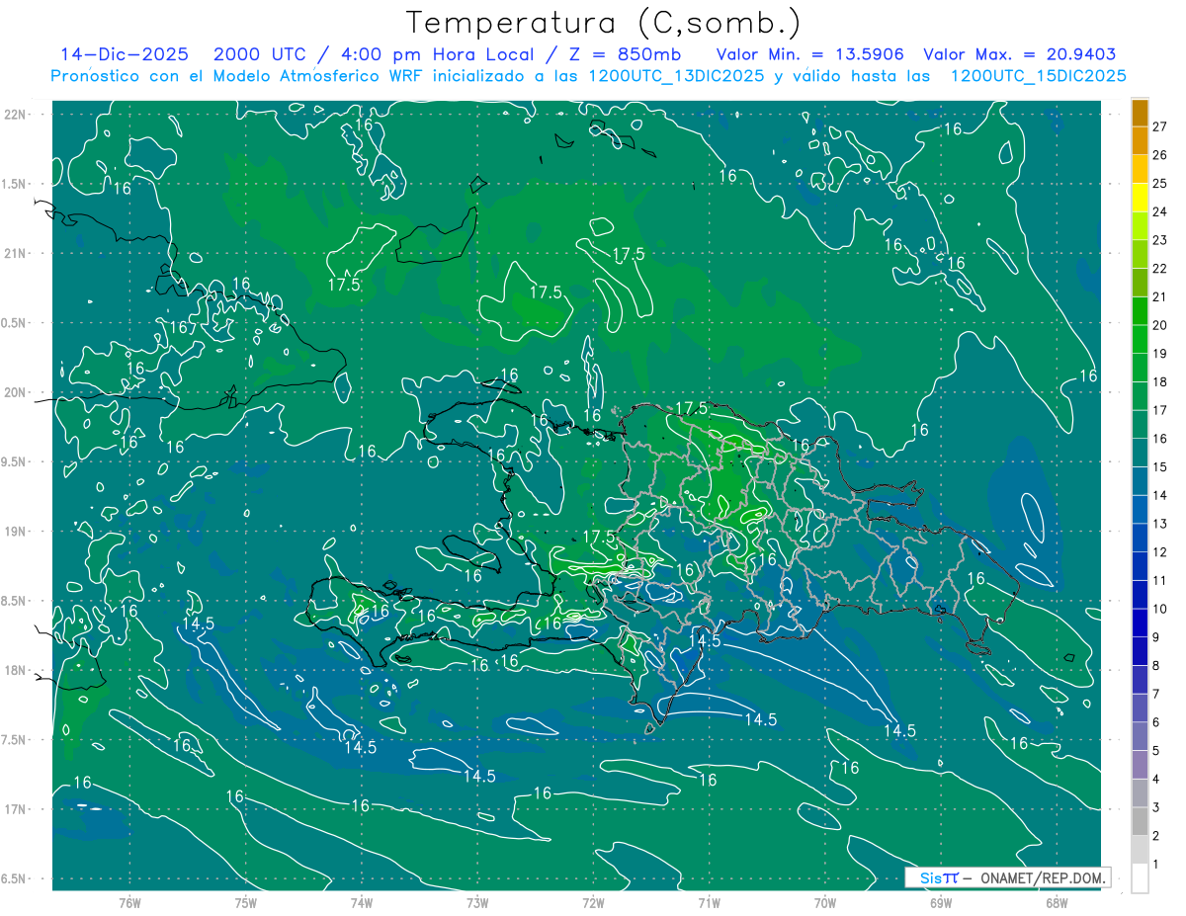Click the "20N" latitude axis label
This screenshot has width=1186, height=916.
click(16, 392)
